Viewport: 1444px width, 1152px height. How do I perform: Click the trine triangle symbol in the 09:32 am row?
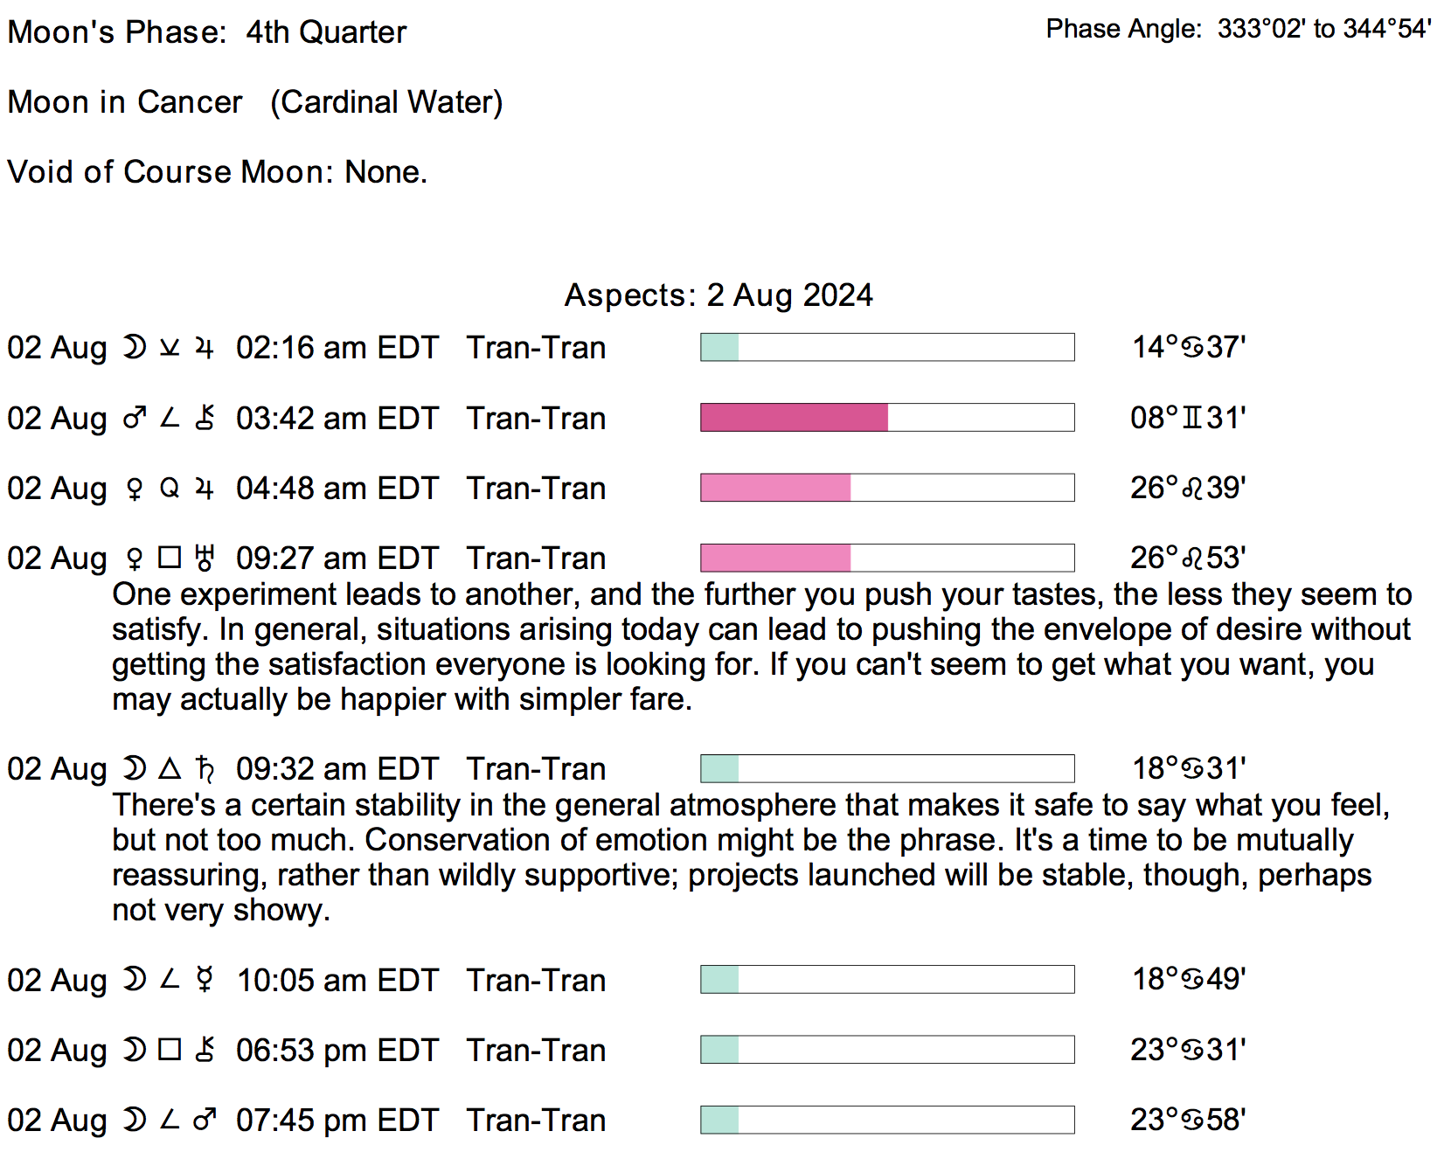tap(170, 768)
